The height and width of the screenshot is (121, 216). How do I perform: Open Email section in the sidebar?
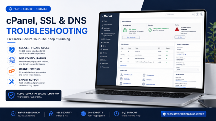[103, 46]
